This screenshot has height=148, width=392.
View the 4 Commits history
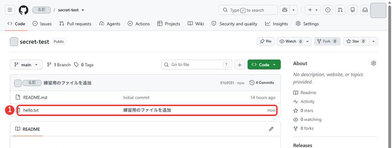coord(262,82)
